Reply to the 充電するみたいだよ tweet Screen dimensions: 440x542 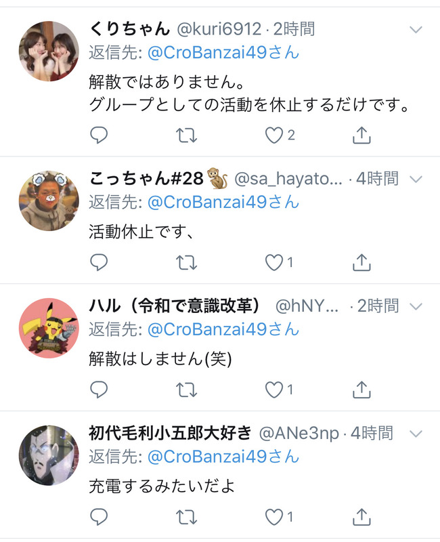[x=99, y=517]
